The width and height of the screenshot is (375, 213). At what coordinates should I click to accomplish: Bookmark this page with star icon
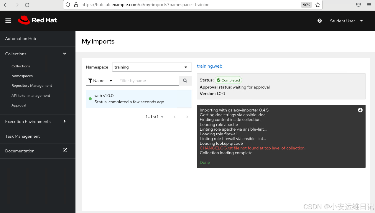(x=318, y=5)
